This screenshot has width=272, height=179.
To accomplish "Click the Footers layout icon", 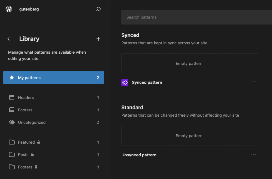I will 12,110.
